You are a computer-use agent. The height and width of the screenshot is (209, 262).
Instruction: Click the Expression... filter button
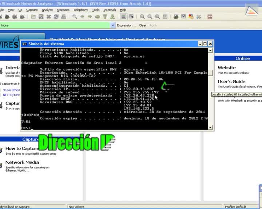pyautogui.click(x=126, y=25)
